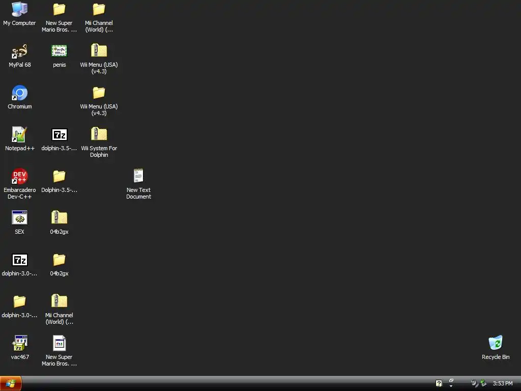The height and width of the screenshot is (391, 521).
Task: Click the Safely Remove Hardware tray icon
Action: click(x=483, y=384)
